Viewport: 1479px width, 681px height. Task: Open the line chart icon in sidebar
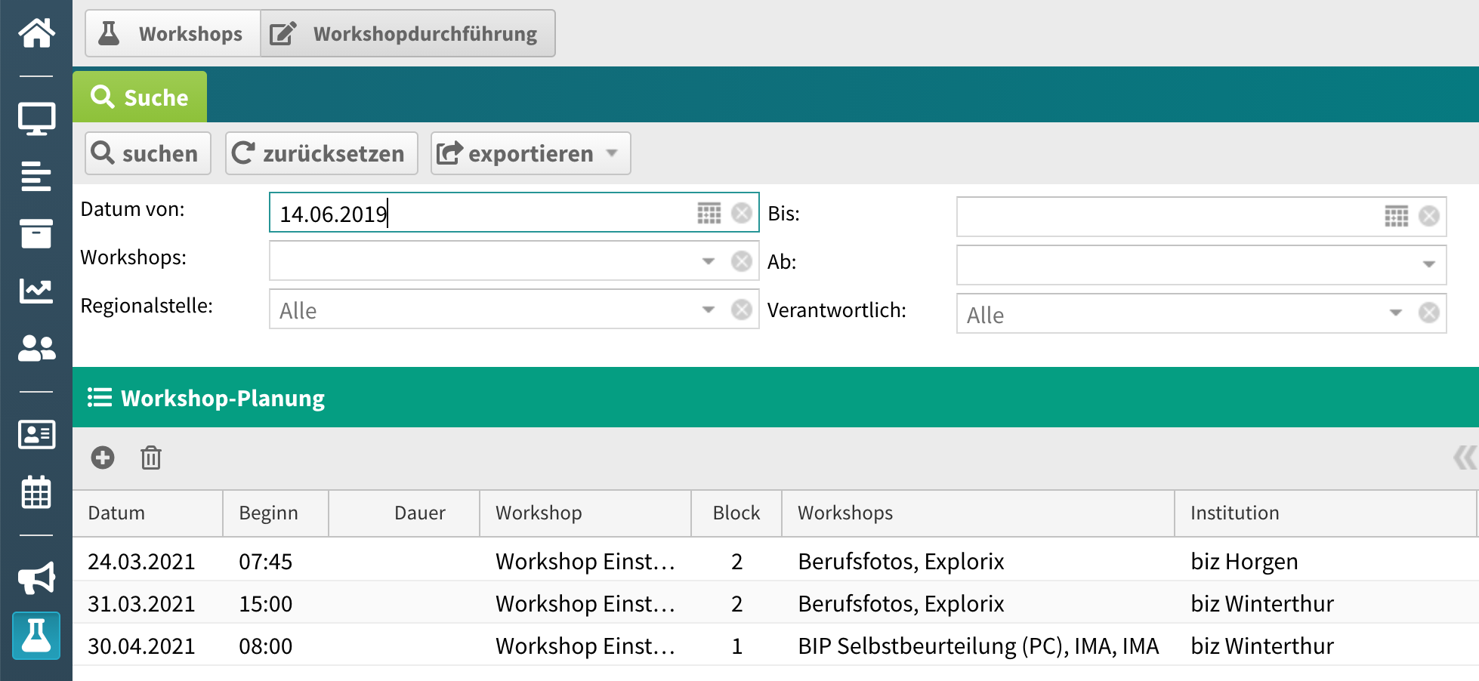36,291
